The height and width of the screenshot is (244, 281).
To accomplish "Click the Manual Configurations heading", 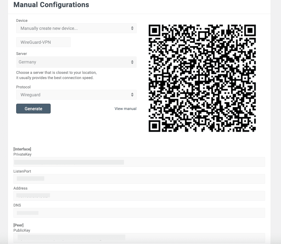I will pos(51,5).
